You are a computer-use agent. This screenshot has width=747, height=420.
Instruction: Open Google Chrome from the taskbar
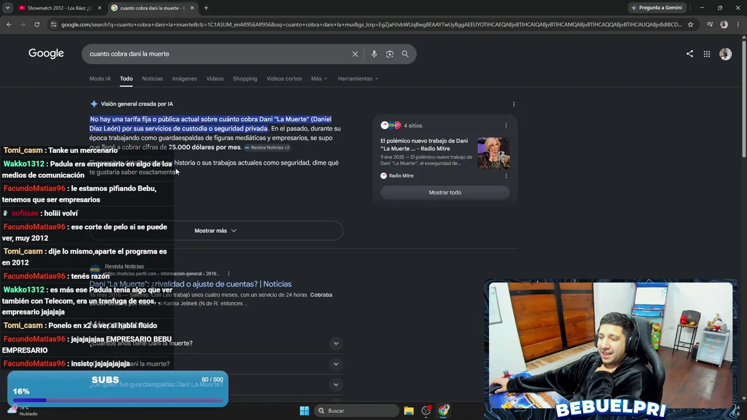pyautogui.click(x=444, y=411)
